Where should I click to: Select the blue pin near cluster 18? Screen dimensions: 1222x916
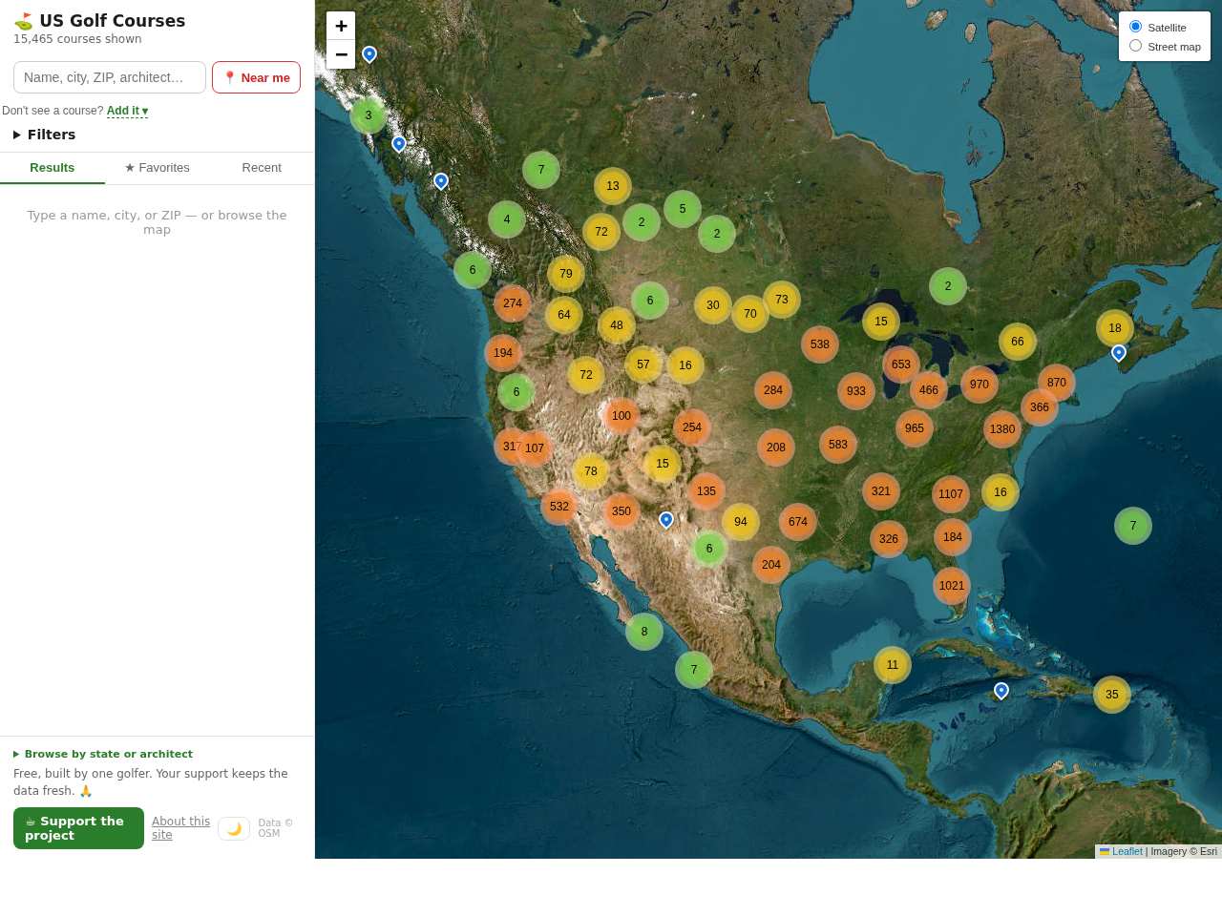click(x=1119, y=353)
